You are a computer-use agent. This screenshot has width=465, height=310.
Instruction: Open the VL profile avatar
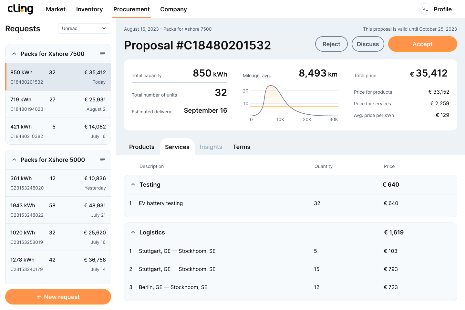pyautogui.click(x=425, y=9)
